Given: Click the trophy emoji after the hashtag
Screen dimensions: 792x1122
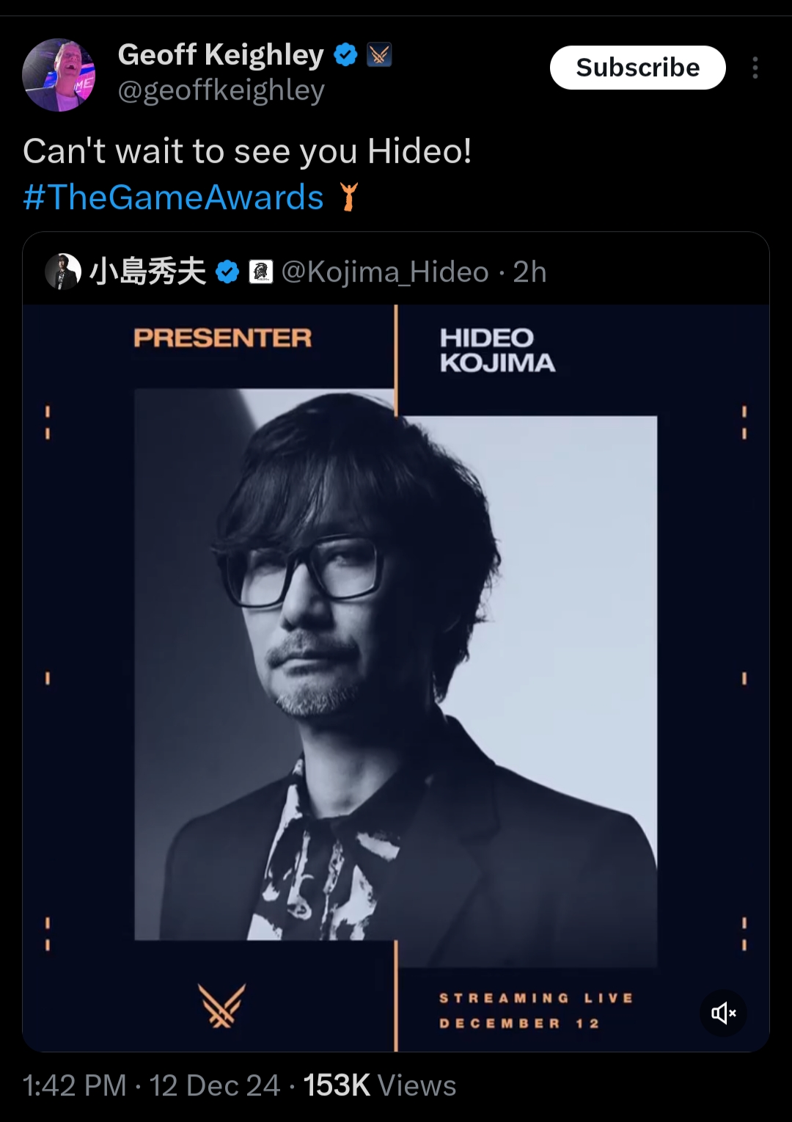Looking at the screenshot, I should (350, 197).
